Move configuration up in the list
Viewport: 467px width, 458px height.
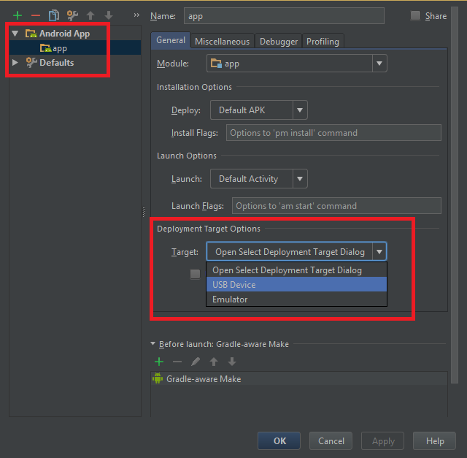(90, 15)
